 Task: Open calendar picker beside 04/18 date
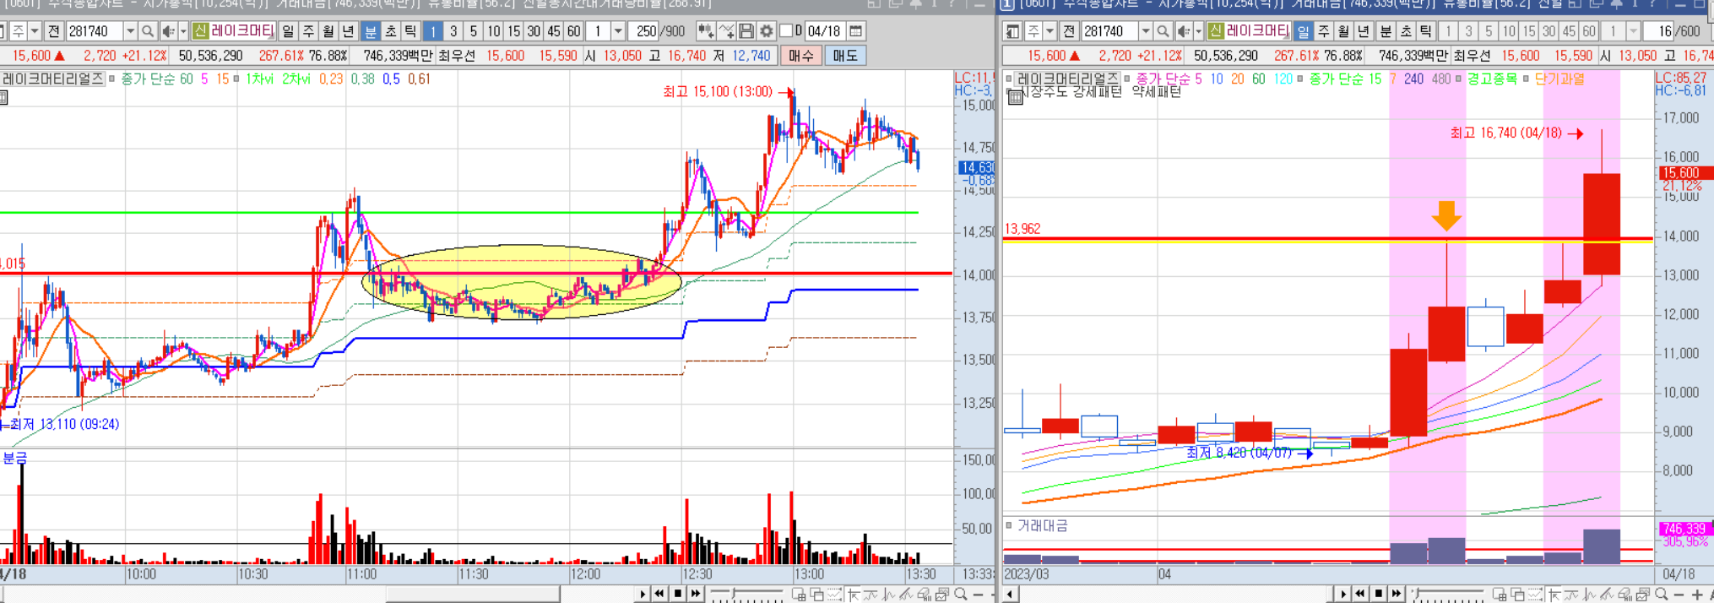855,31
